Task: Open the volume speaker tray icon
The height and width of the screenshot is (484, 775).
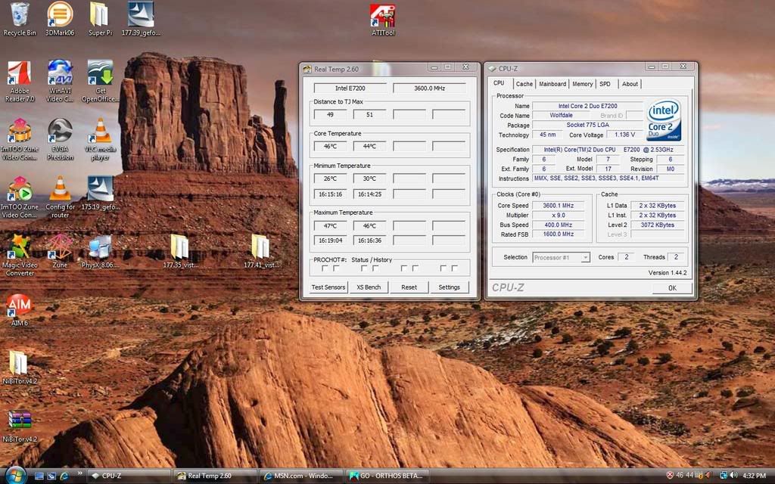Action: point(733,476)
